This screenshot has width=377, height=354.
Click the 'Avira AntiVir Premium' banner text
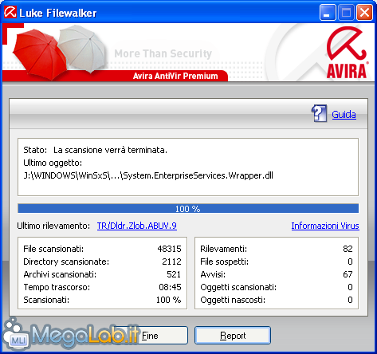pos(175,76)
